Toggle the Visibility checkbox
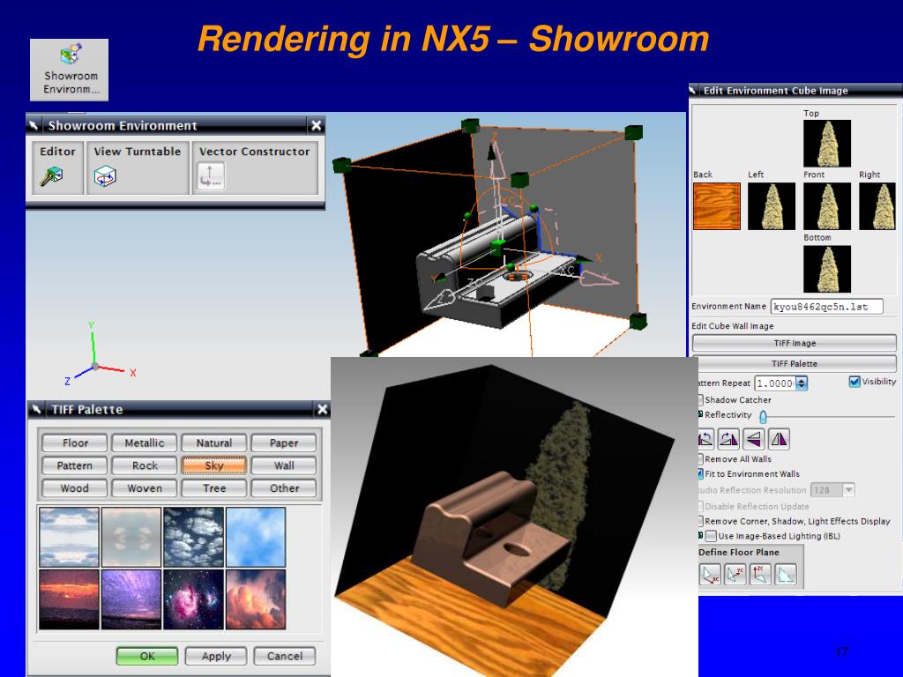Viewport: 903px width, 677px height. (854, 382)
